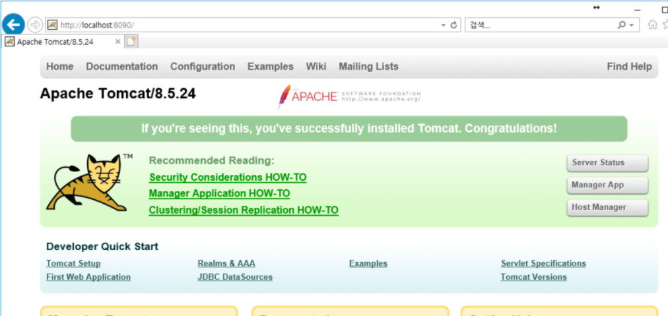Click Find Help in the navigation bar
Viewport: 668px width, 316px height.
[629, 67]
